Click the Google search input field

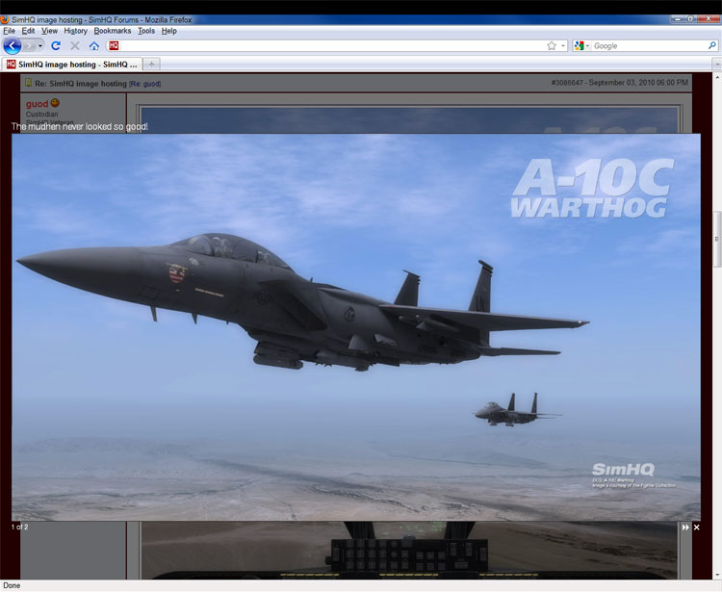(x=649, y=45)
